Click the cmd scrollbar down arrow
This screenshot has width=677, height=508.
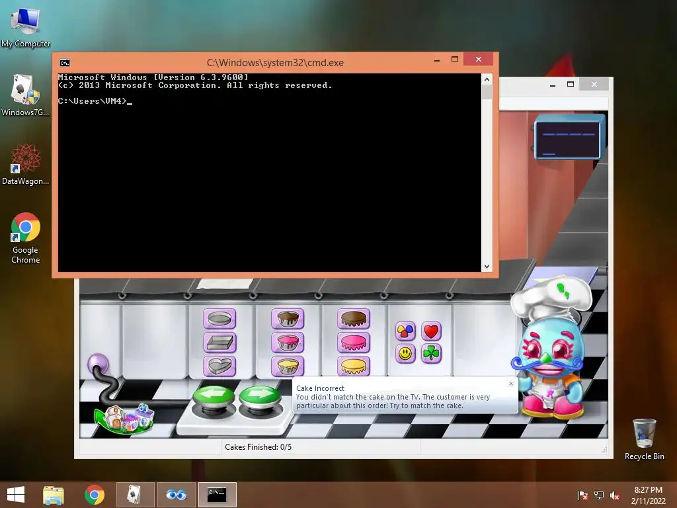[x=487, y=267]
